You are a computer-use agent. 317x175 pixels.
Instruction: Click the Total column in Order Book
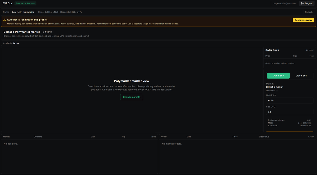click(312, 56)
